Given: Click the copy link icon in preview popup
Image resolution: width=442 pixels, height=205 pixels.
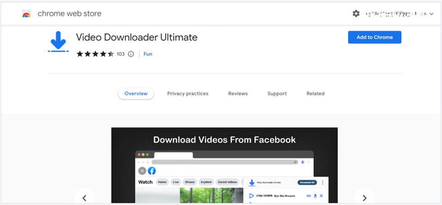Looking at the screenshot, I should [x=308, y=196].
